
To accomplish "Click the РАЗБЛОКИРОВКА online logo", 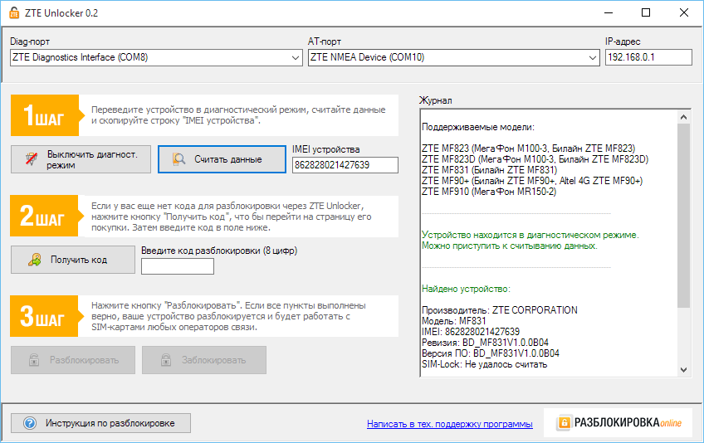I will coord(619,422).
